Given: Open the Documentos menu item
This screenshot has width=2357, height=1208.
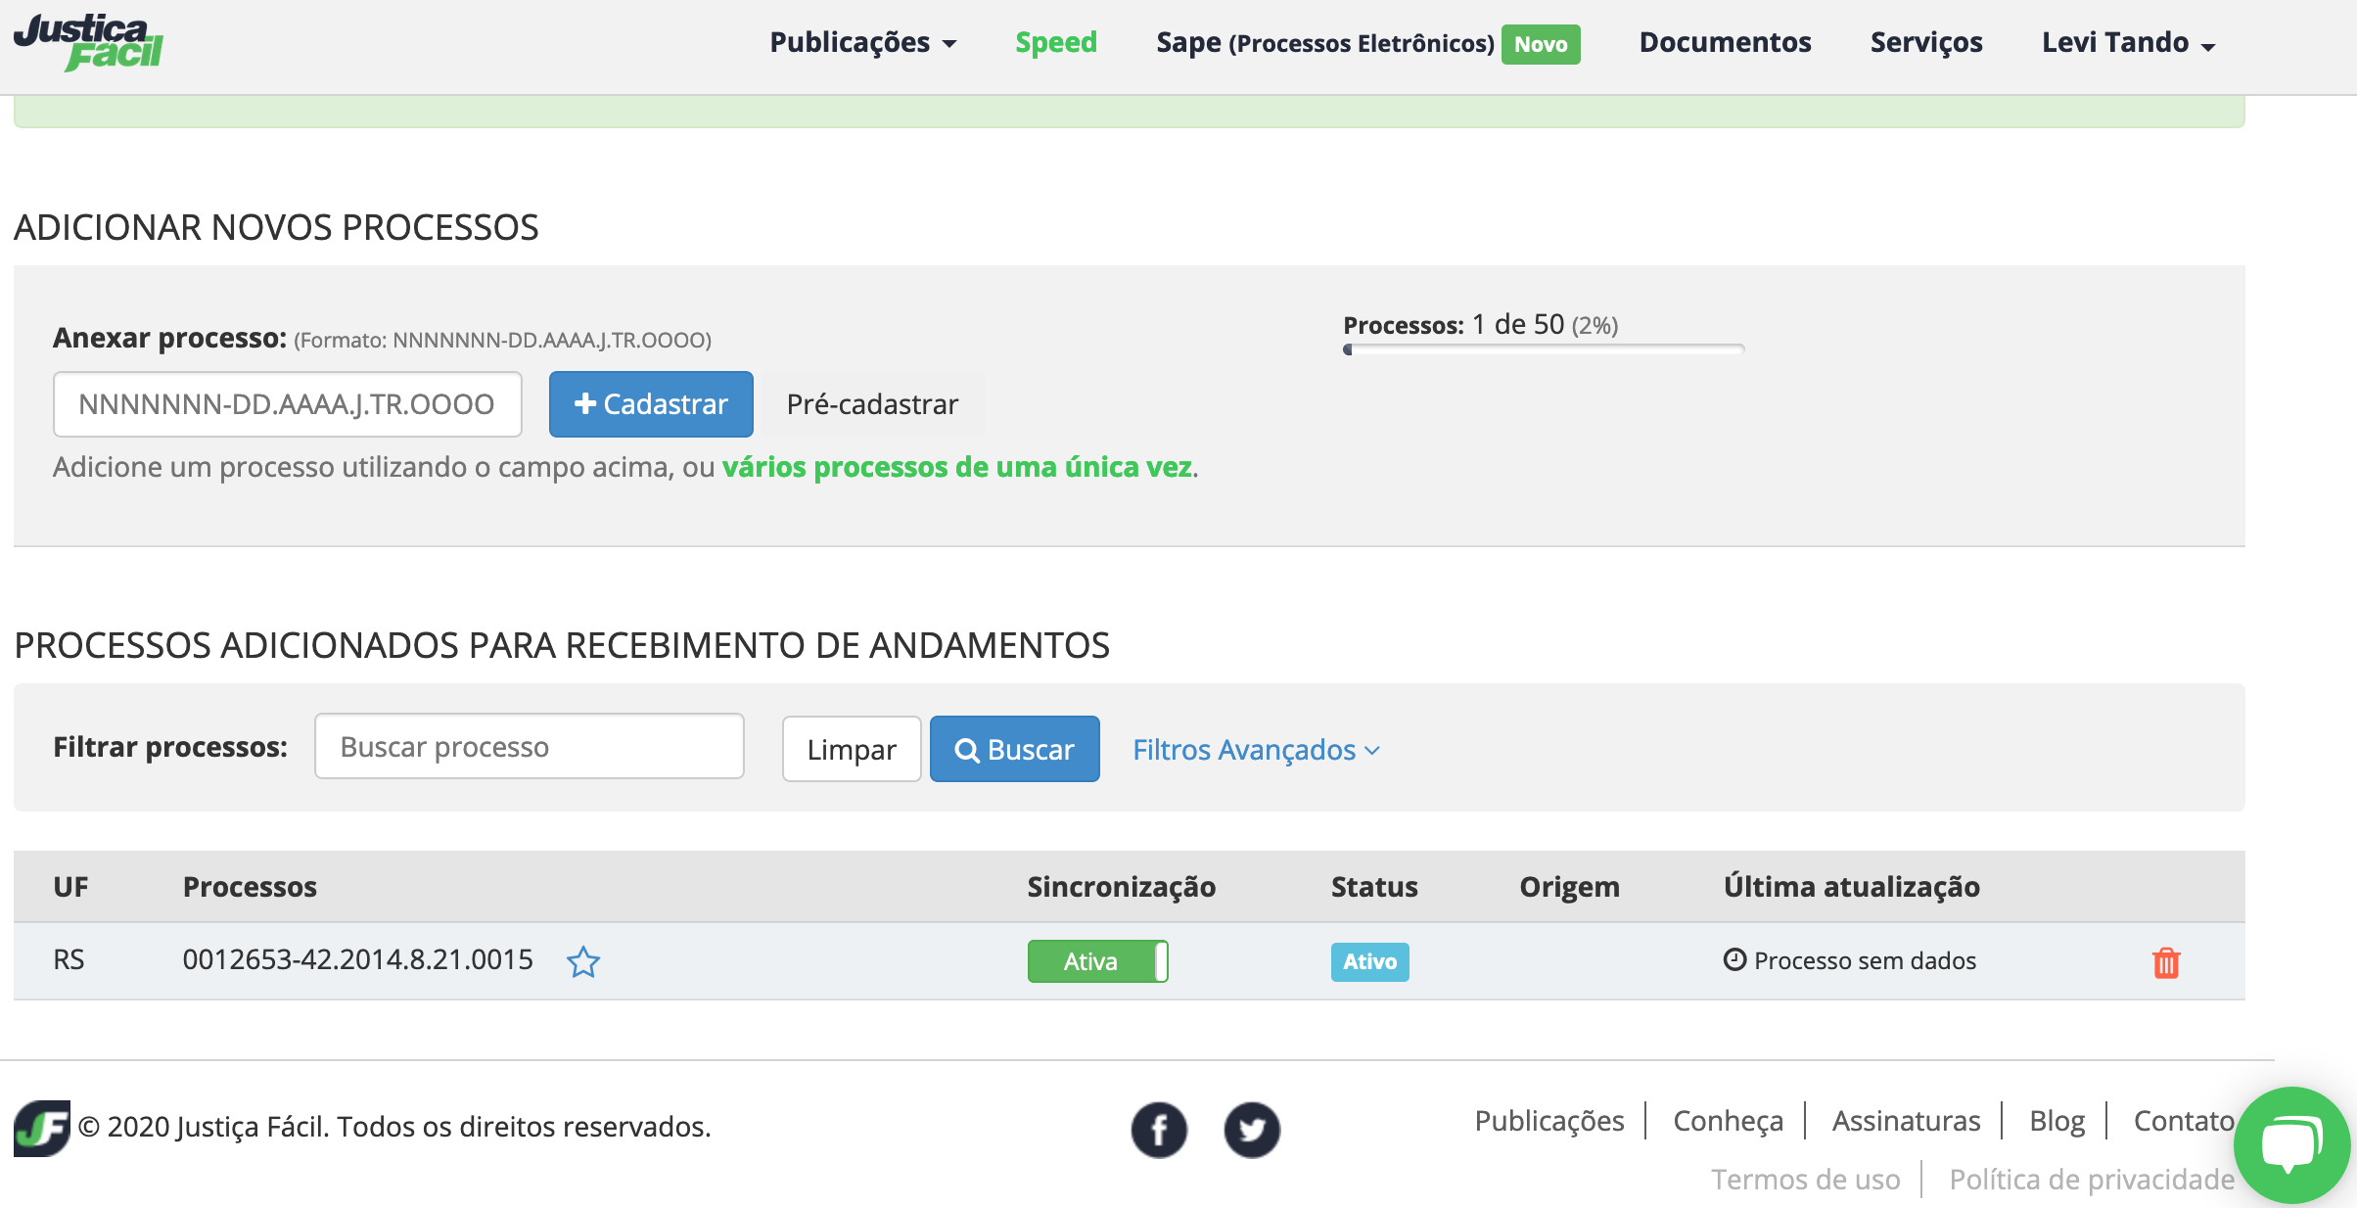Looking at the screenshot, I should [x=1725, y=43].
